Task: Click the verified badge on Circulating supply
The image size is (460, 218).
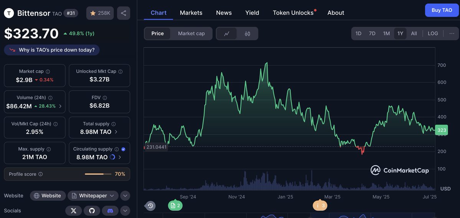Action: tap(123, 149)
